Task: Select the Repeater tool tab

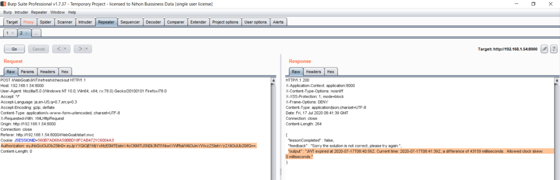Action: coord(106,22)
